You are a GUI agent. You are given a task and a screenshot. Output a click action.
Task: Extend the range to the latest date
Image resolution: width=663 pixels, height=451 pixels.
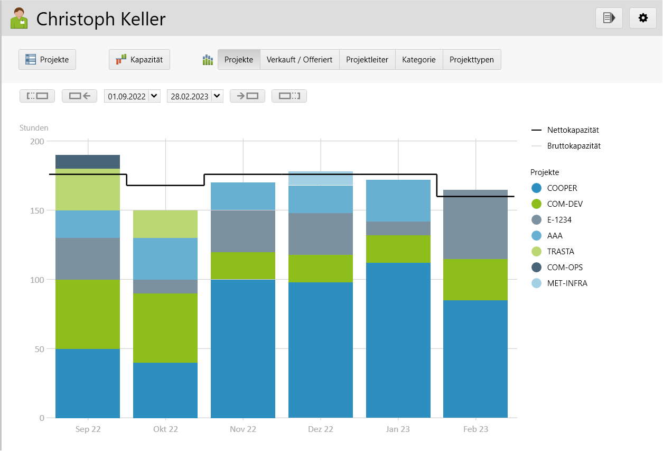(289, 96)
